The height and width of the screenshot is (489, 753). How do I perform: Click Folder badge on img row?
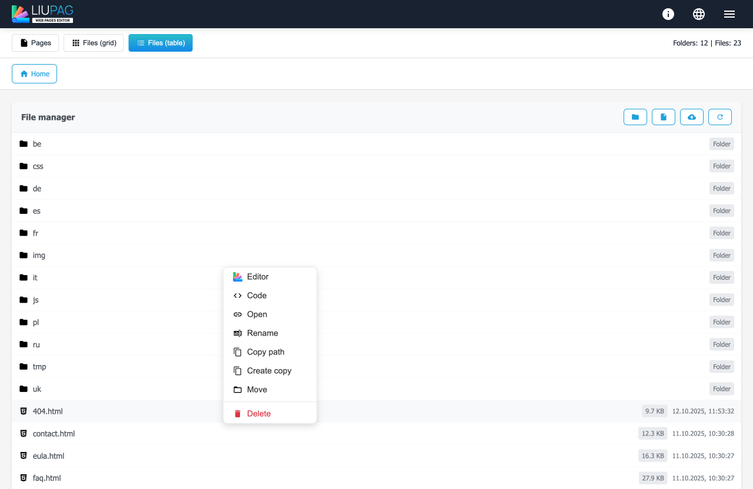pyautogui.click(x=722, y=255)
